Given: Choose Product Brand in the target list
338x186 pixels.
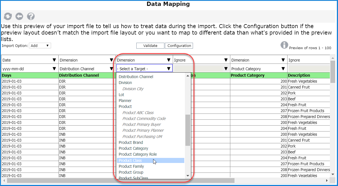Looking at the screenshot, I should coord(131,142).
